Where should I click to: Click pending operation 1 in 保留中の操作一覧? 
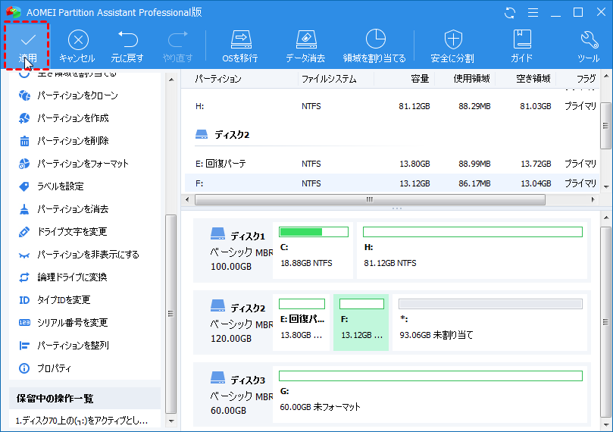pos(82,421)
